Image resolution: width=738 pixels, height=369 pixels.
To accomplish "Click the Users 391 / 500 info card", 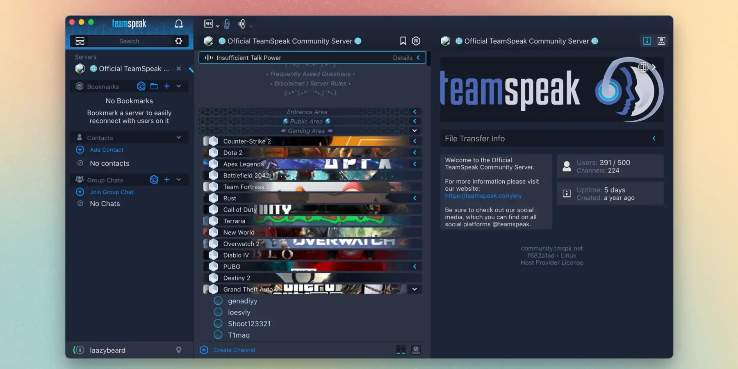I will [610, 166].
